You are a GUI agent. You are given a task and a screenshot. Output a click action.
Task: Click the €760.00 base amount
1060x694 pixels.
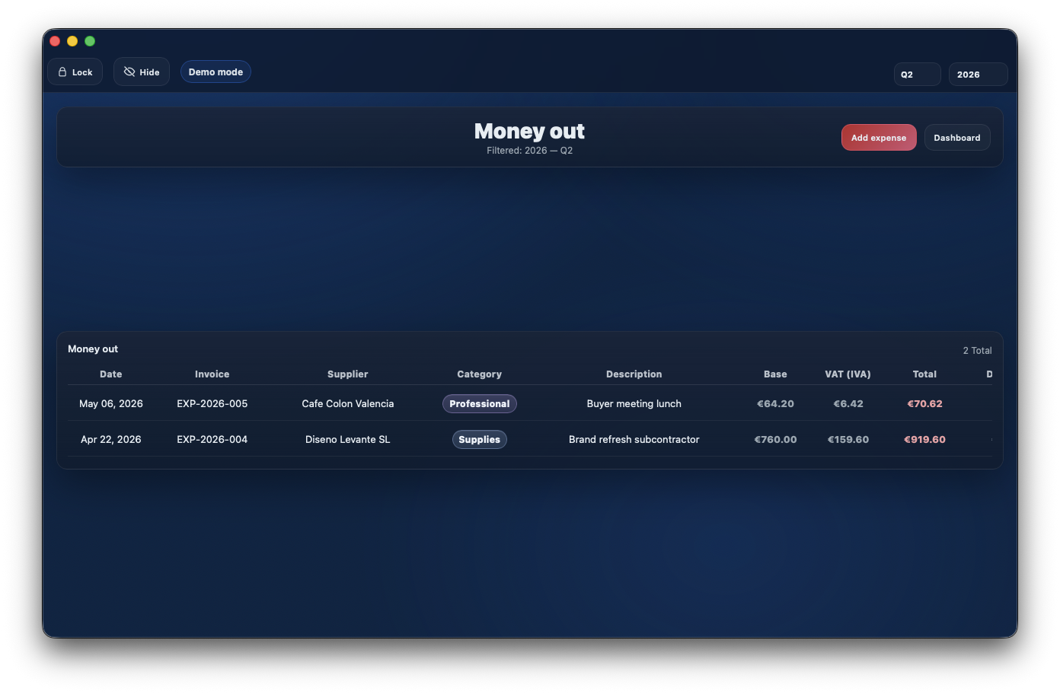pos(775,440)
